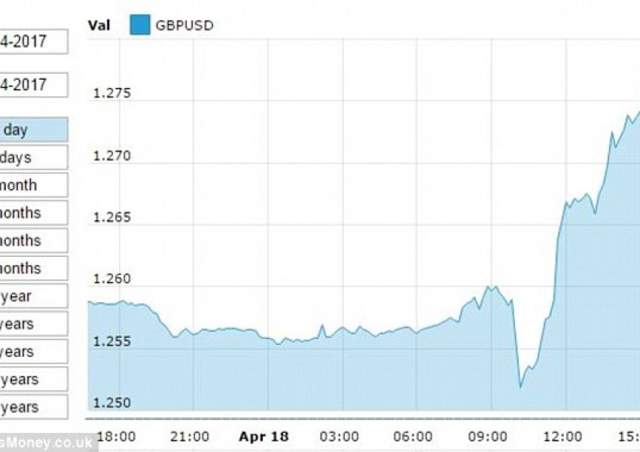Viewport: 640px width, 452px height.
Task: Click the top start date field
Action: pos(33,41)
